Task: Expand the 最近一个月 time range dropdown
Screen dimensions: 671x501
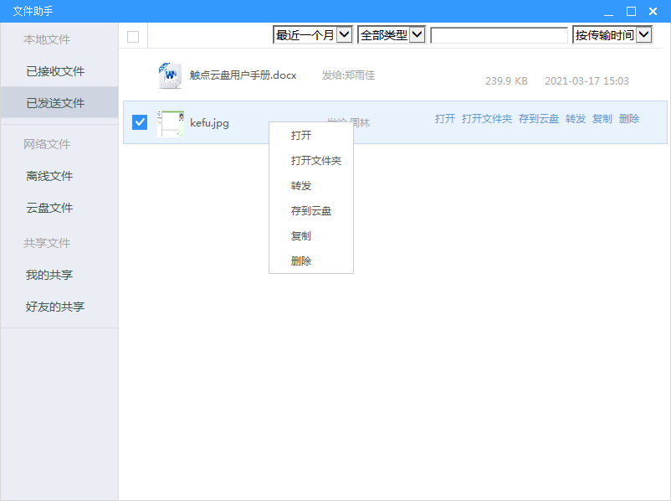Action: coord(313,35)
